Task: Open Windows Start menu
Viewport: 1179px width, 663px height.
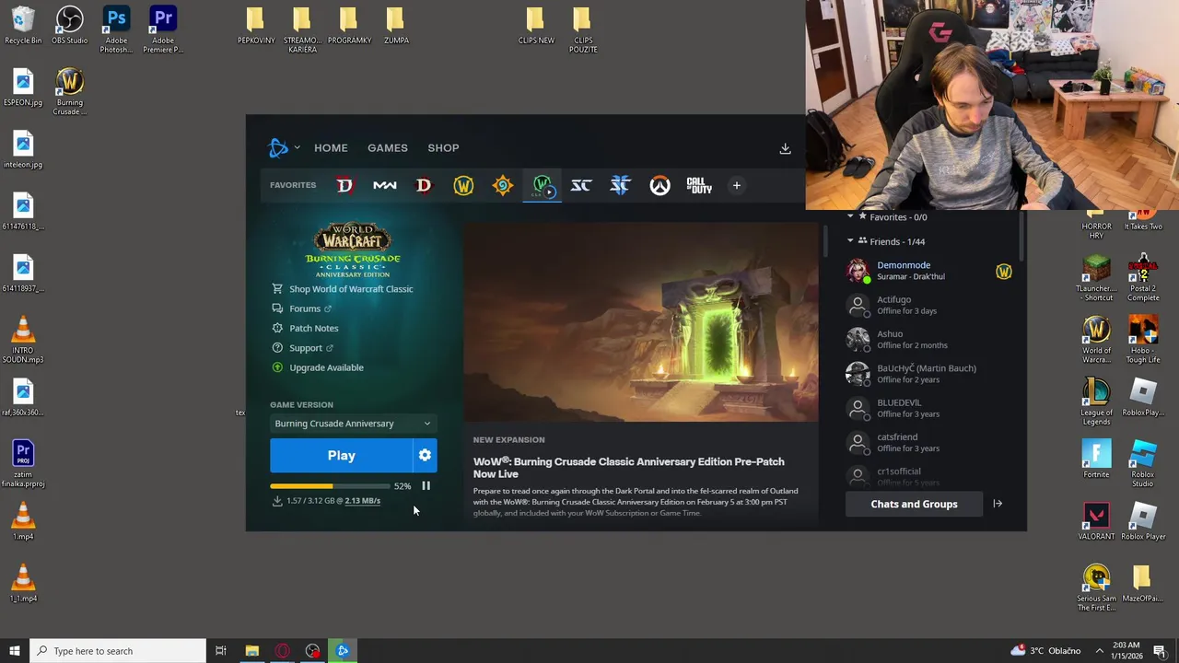Action: pos(14,651)
